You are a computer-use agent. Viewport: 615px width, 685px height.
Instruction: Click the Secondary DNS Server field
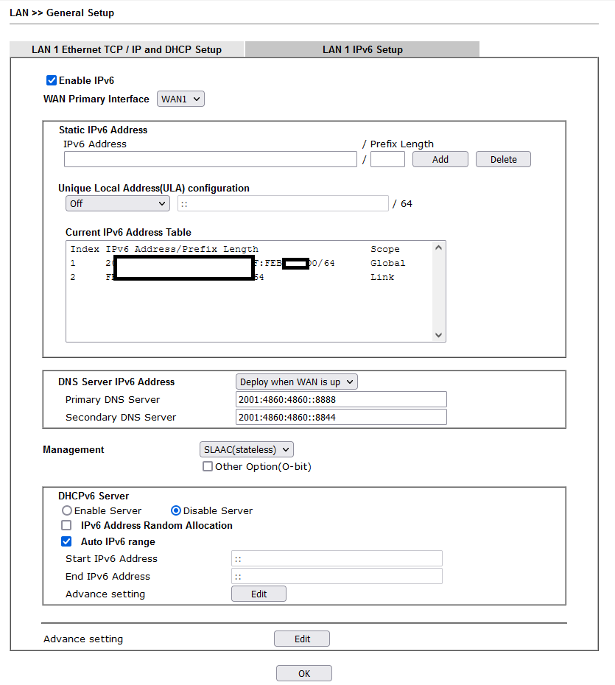[341, 417]
